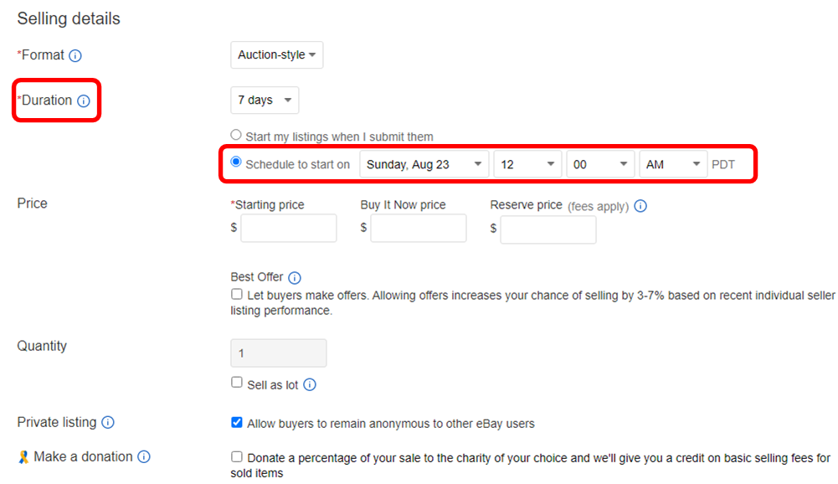Open the Auction-style format dropdown
The width and height of the screenshot is (838, 484).
[x=276, y=55]
